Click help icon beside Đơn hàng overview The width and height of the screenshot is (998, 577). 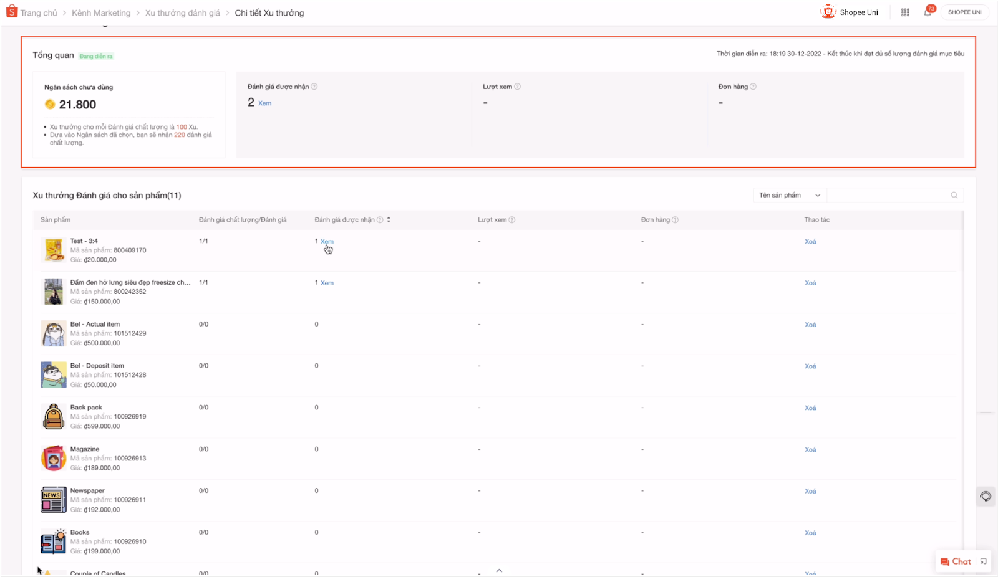pyautogui.click(x=753, y=87)
